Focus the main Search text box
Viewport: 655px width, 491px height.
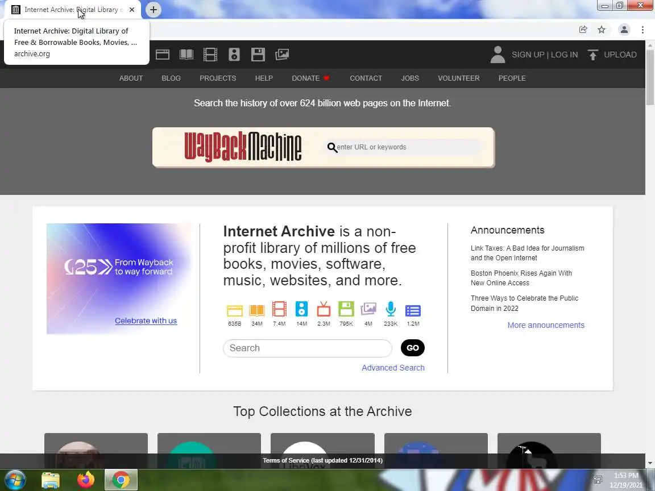coord(308,348)
